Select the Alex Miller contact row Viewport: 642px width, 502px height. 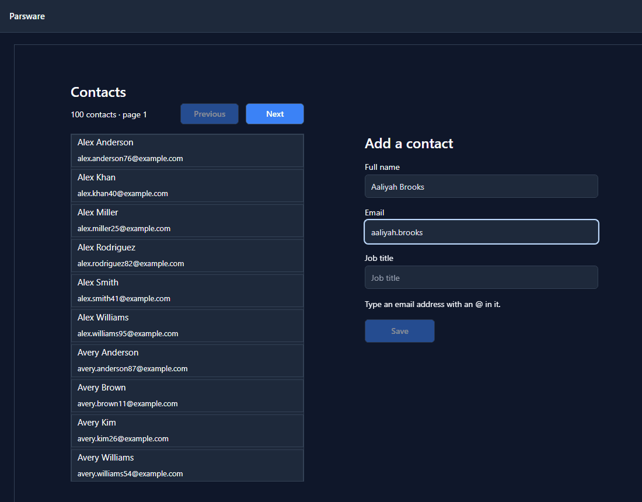pos(187,220)
